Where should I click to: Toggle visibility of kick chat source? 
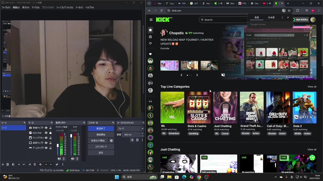(46, 133)
